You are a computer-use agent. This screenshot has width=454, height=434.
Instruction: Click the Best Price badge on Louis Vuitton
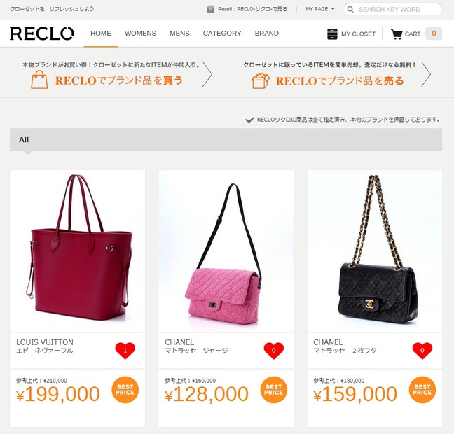tap(125, 390)
